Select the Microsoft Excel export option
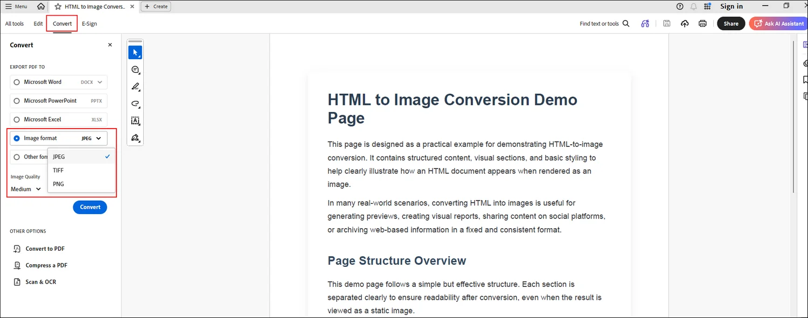The height and width of the screenshot is (318, 808). pyautogui.click(x=17, y=119)
